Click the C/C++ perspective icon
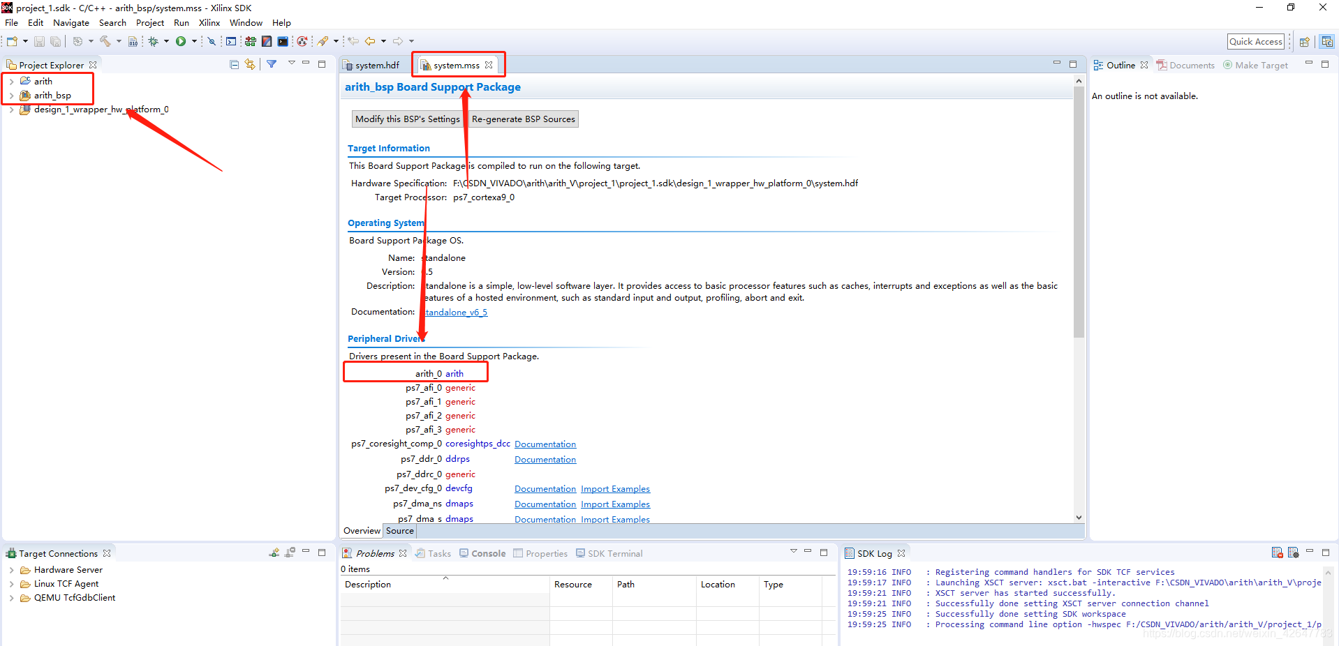This screenshot has width=1339, height=646. click(1327, 42)
